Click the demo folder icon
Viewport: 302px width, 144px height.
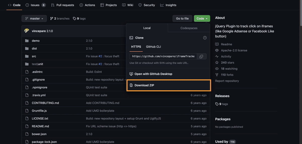tap(27, 41)
